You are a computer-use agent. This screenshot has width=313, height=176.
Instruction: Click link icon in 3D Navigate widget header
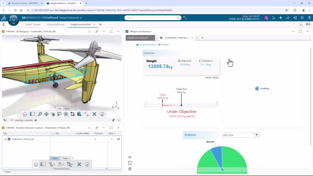pyautogui.click(x=97, y=32)
